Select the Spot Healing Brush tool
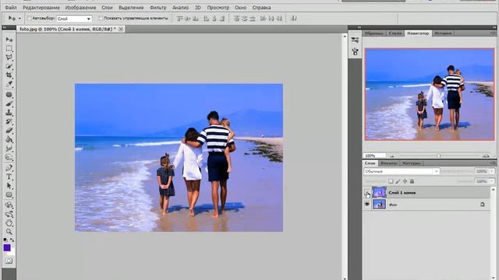Image resolution: width=499 pixels, height=280 pixels. click(x=9, y=95)
